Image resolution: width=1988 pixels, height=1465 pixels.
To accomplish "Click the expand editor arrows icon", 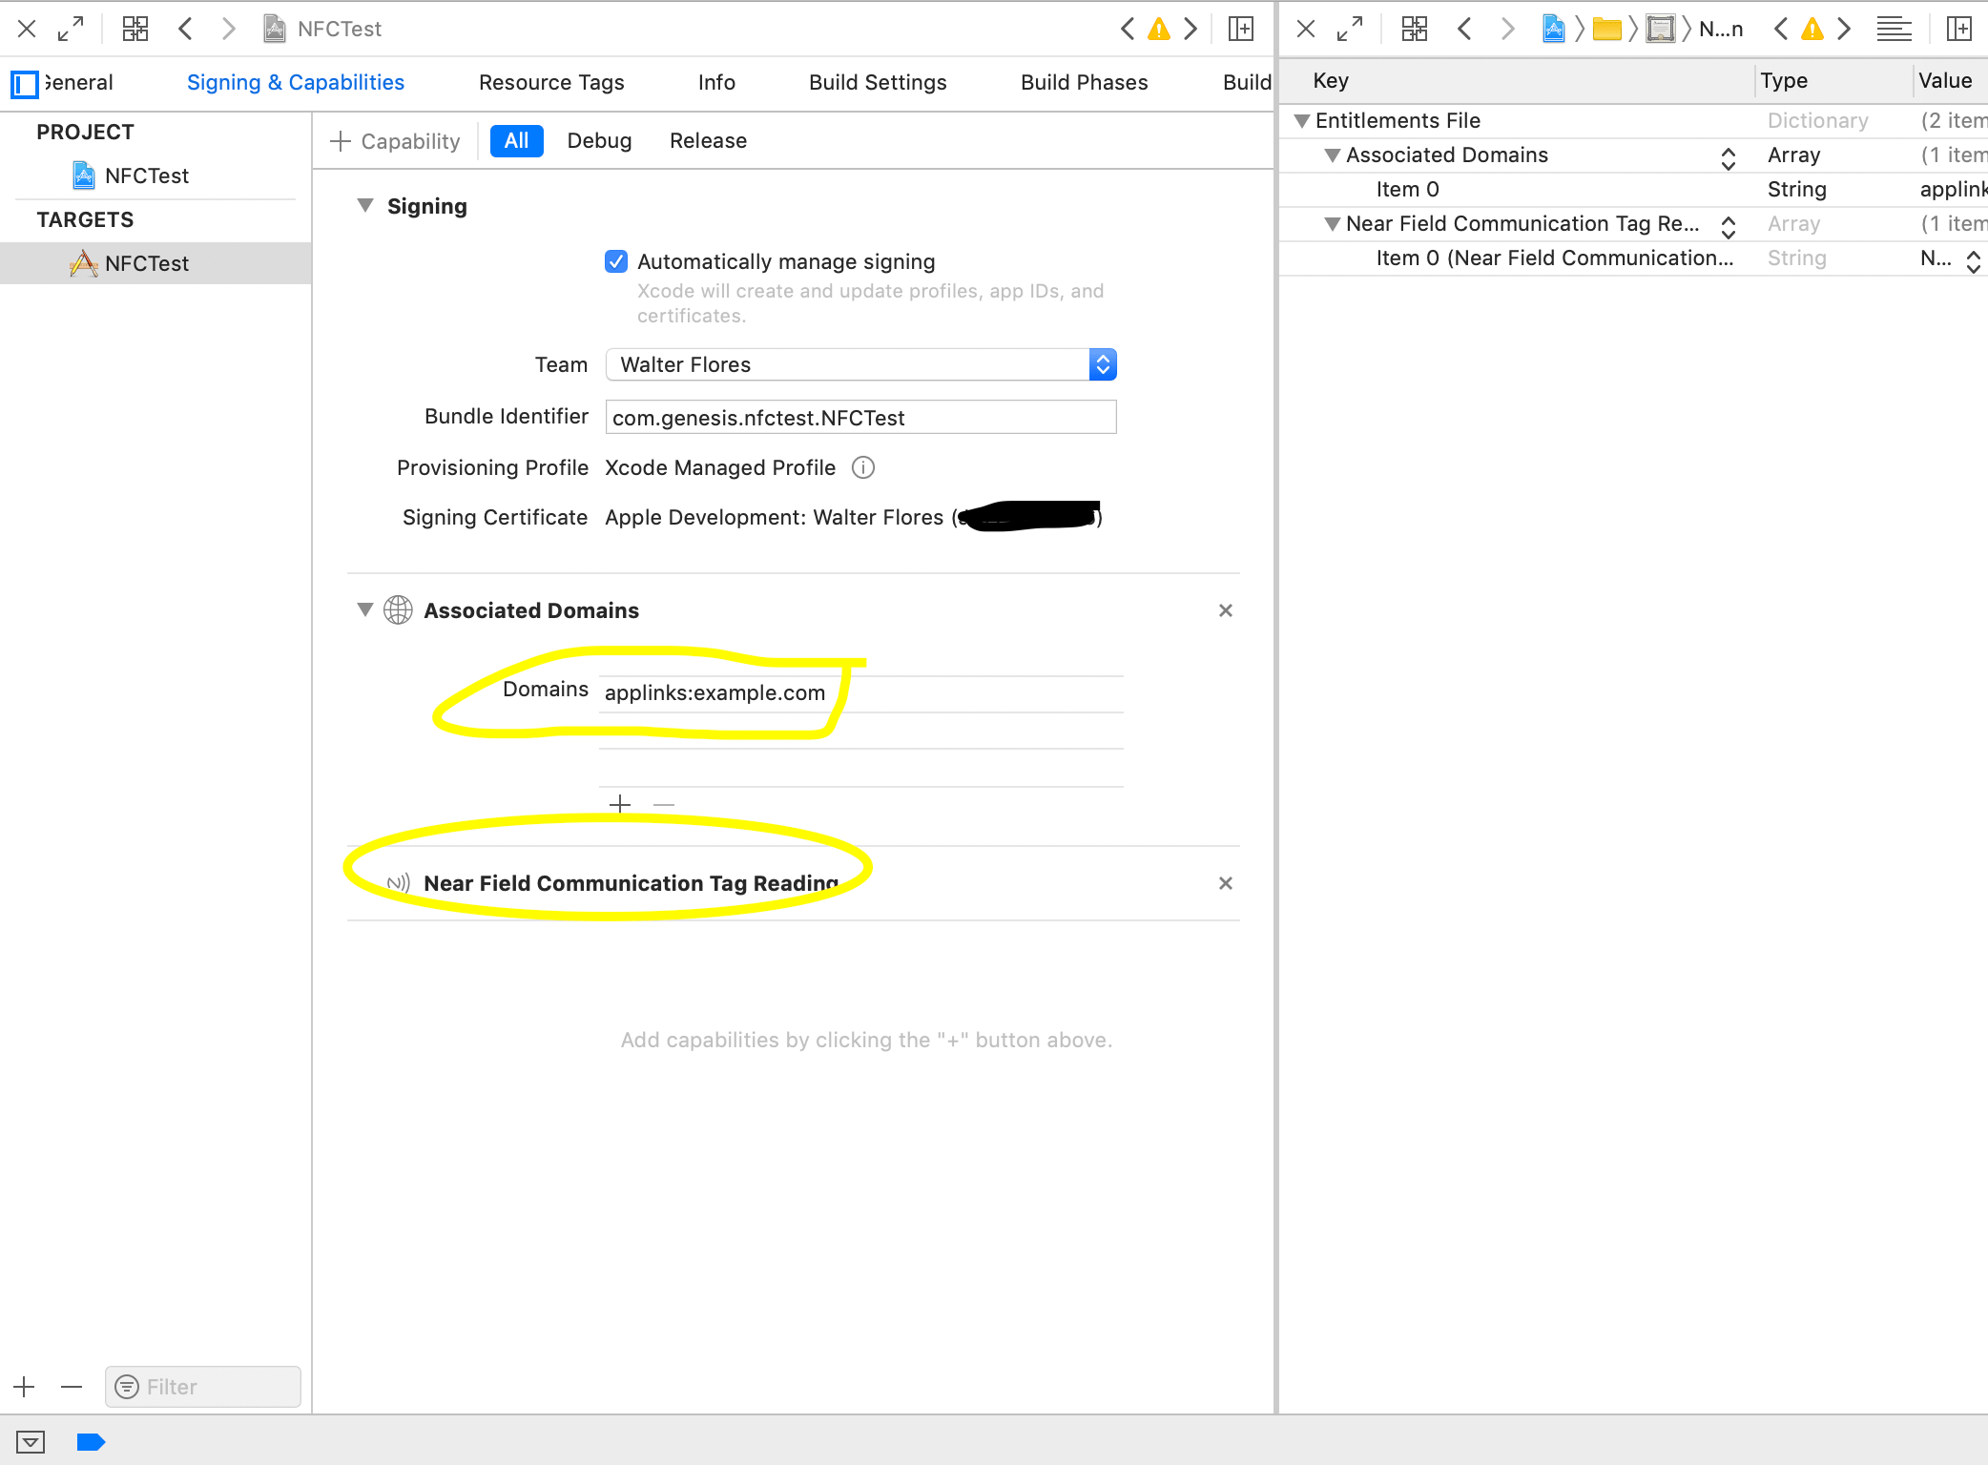I will pos(71,29).
